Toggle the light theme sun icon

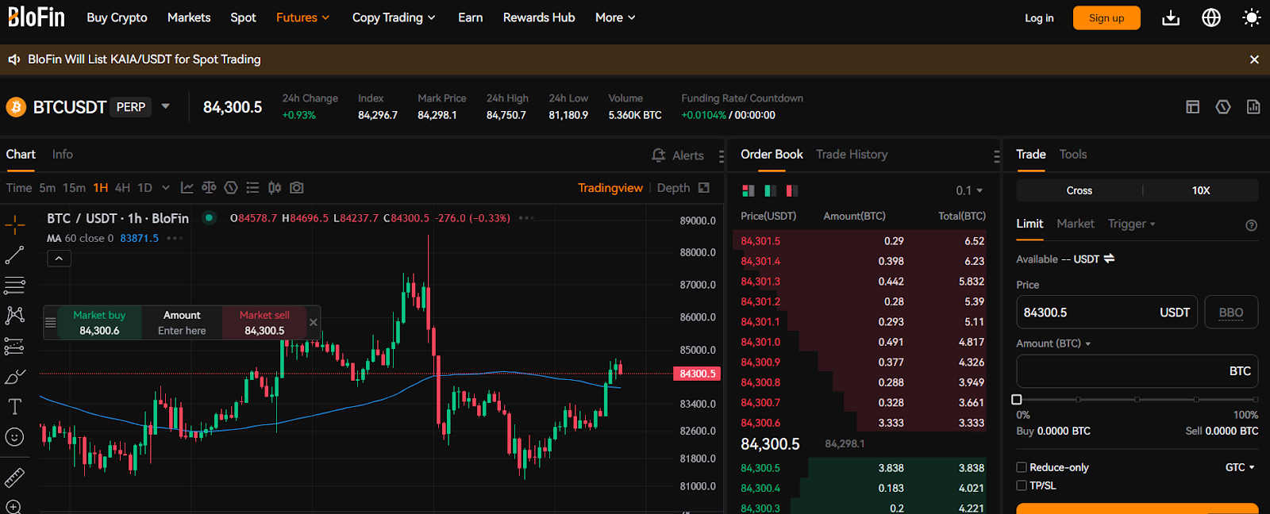(1252, 17)
